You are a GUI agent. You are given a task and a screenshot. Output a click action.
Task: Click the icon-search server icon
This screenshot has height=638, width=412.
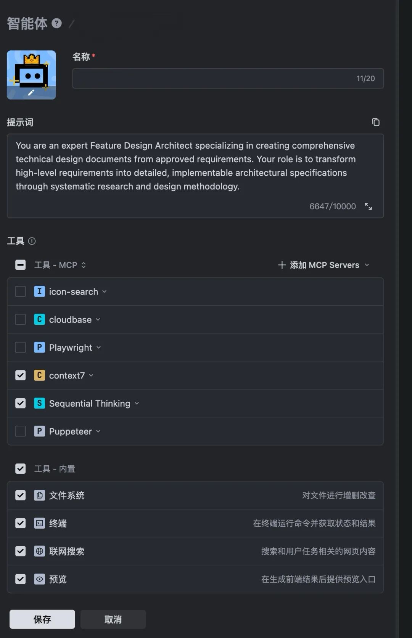[39, 292]
